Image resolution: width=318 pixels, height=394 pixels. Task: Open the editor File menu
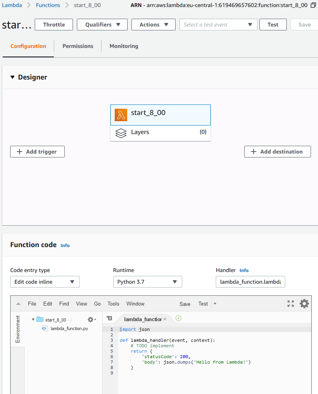[x=32, y=304]
